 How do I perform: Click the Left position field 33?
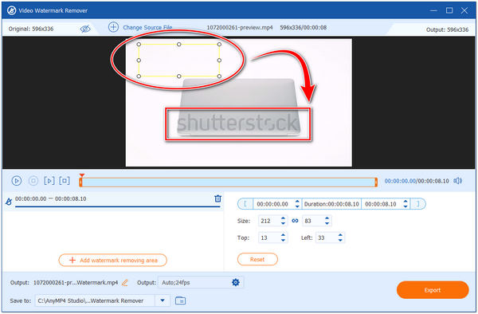pos(326,237)
